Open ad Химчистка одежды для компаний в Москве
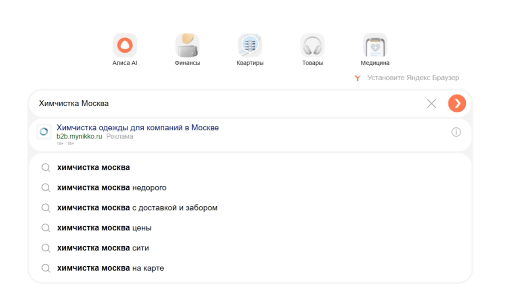The image size is (505, 297). [138, 127]
